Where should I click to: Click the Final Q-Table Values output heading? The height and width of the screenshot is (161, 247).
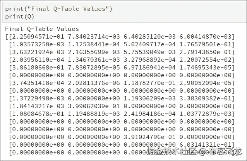click(x=42, y=29)
